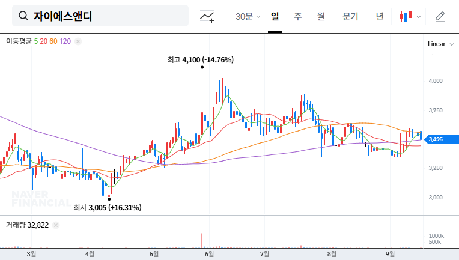Click the 4,000 price axis label
The width and height of the screenshot is (459, 260).
click(436, 81)
